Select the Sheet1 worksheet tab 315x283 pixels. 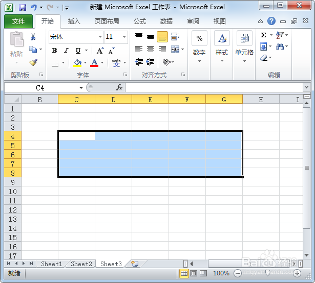[51, 264]
